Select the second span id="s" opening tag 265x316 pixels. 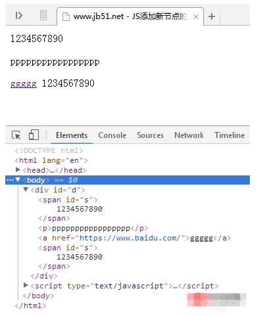click(x=68, y=248)
